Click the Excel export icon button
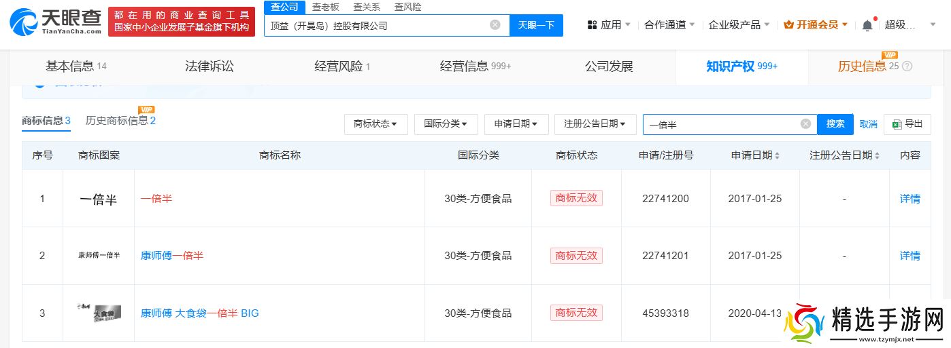 click(x=907, y=124)
